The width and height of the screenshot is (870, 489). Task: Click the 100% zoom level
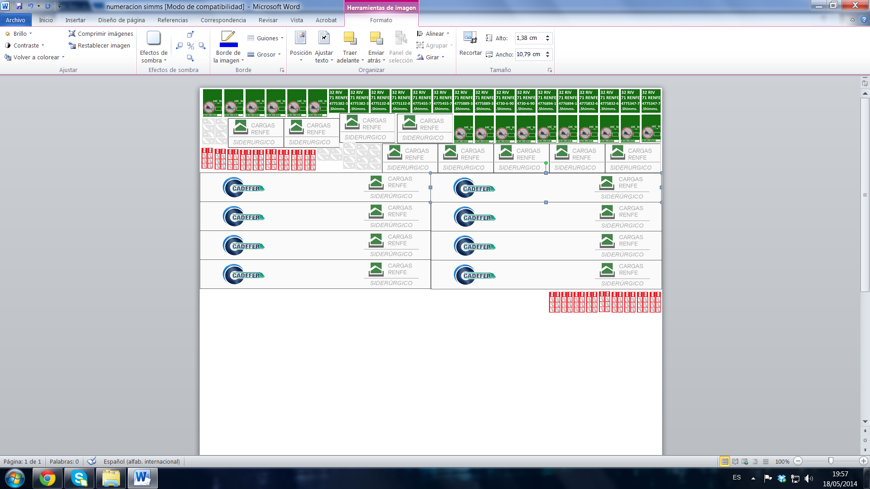[782, 461]
